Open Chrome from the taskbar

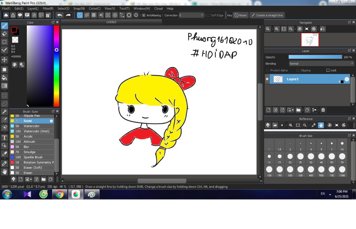pyautogui.click(x=59, y=194)
